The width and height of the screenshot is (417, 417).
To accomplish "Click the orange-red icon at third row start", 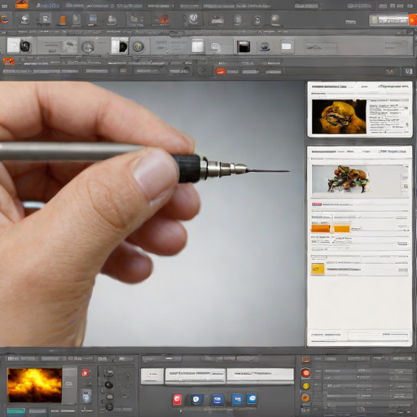I will pos(9,61).
